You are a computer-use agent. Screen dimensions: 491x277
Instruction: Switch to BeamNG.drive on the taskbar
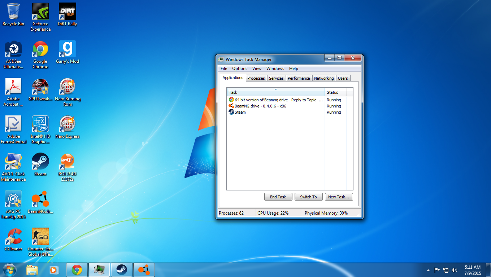(144, 270)
